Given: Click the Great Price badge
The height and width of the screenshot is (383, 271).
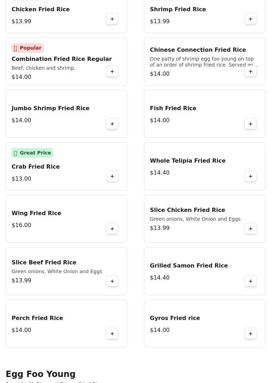Looking at the screenshot, I should click(32, 153).
